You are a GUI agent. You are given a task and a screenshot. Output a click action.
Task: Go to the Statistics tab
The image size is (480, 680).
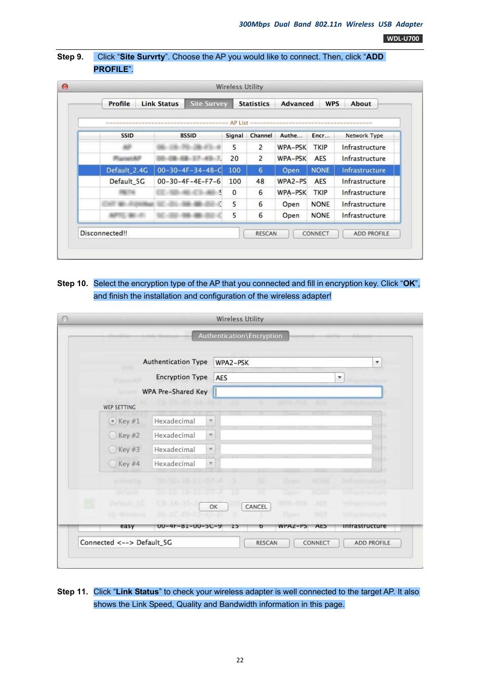[x=254, y=104]
